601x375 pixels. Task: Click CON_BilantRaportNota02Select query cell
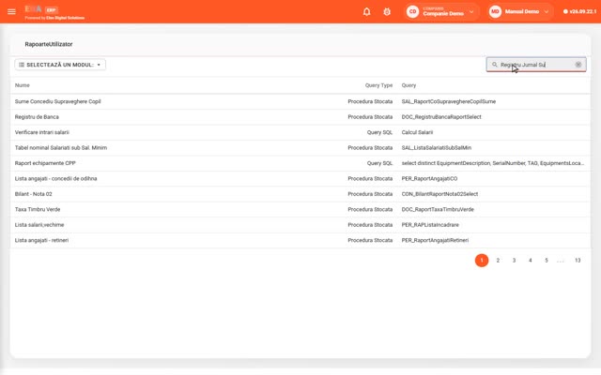point(440,194)
